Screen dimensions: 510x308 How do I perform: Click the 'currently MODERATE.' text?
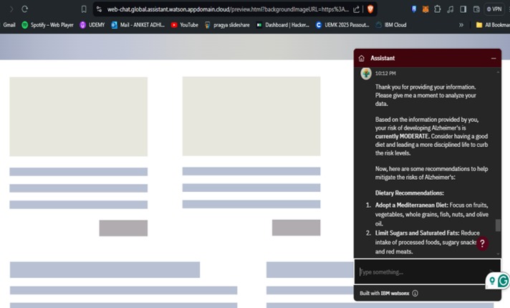tap(403, 136)
